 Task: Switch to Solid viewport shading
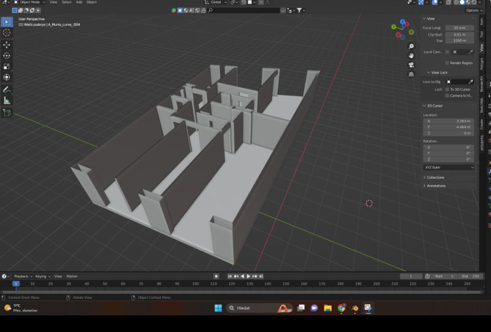pos(462,2)
